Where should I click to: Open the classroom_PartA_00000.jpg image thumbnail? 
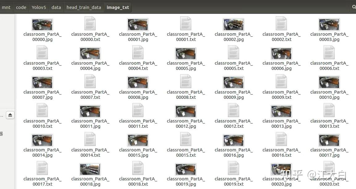pos(42,25)
